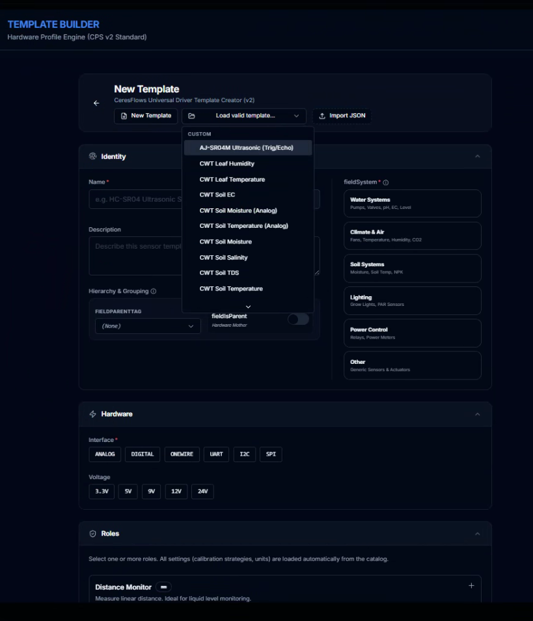
Task: Choose I2C interface
Action: pyautogui.click(x=245, y=454)
